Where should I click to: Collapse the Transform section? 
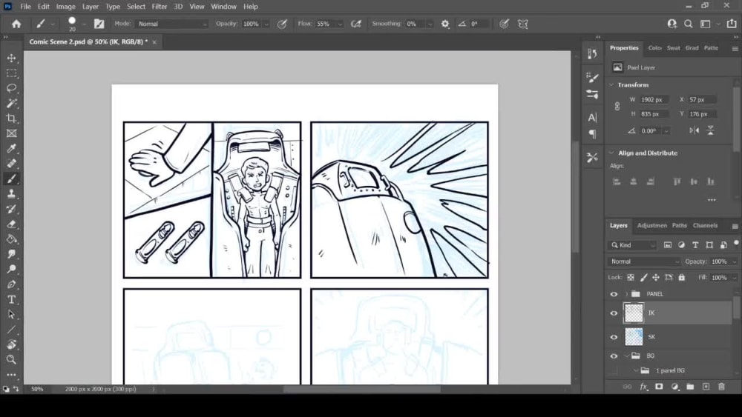(611, 85)
